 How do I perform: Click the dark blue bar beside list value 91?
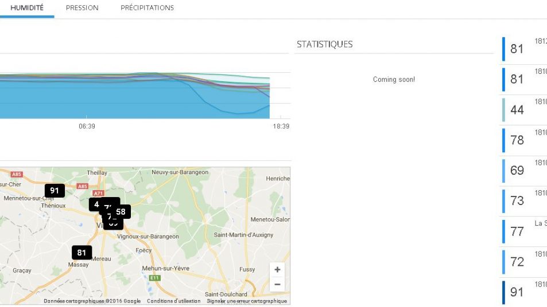point(504,292)
